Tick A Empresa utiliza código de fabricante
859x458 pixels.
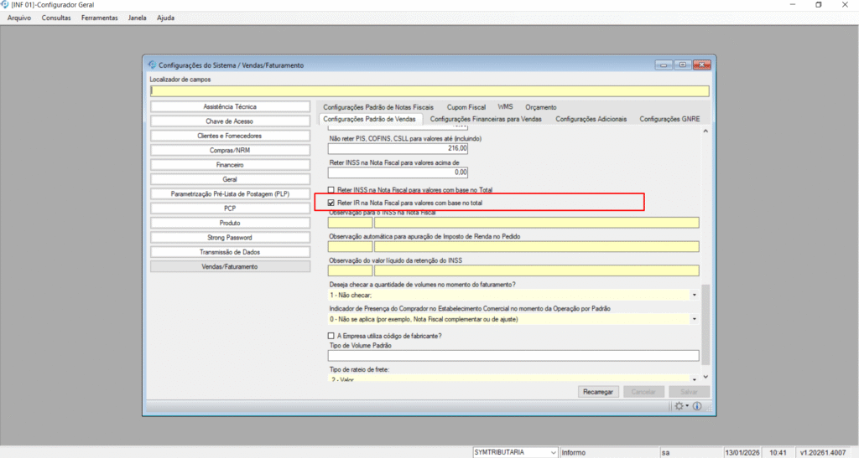pos(331,336)
